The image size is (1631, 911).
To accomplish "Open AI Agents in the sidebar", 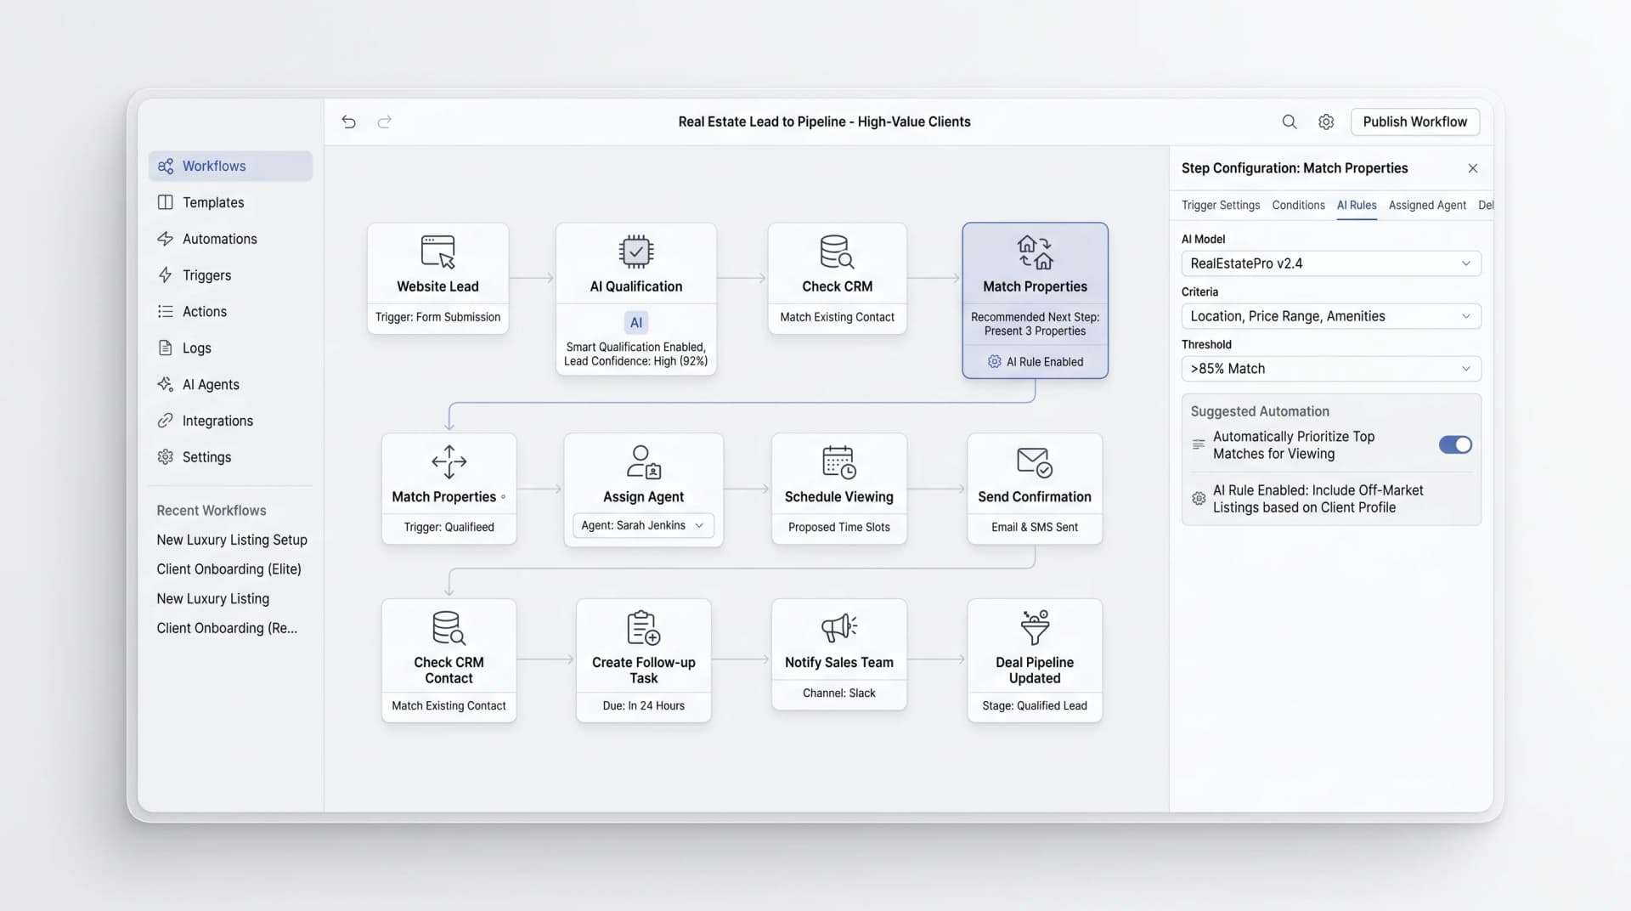I will pos(230,384).
